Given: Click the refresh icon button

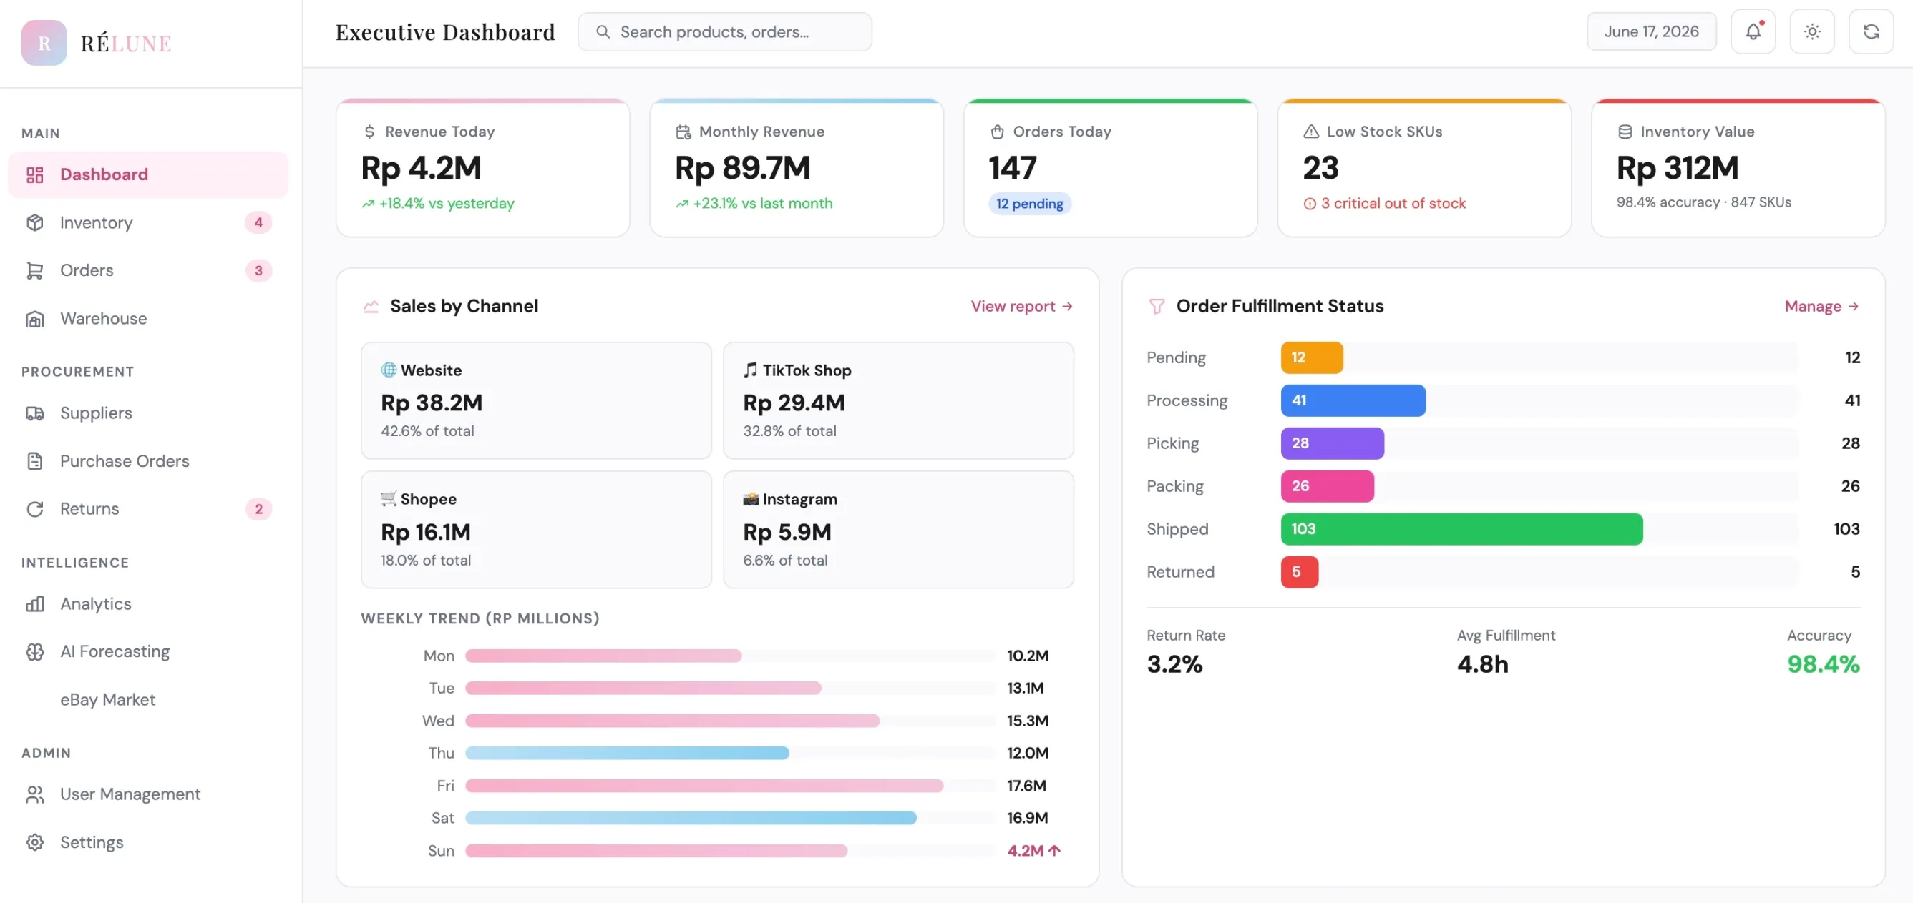Looking at the screenshot, I should [1871, 32].
